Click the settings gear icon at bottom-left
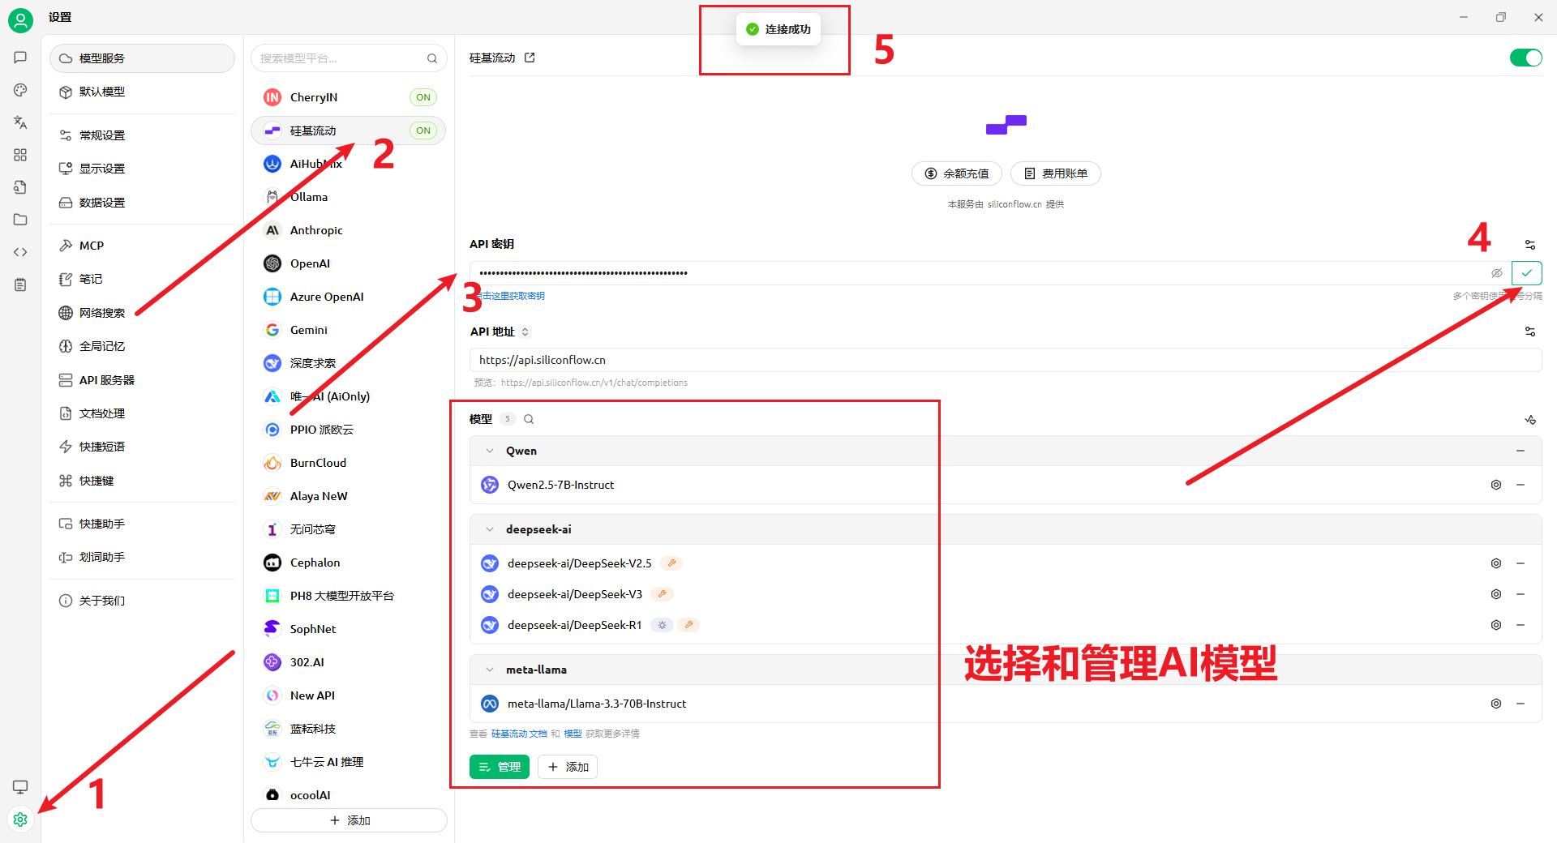This screenshot has height=843, width=1557. (20, 819)
